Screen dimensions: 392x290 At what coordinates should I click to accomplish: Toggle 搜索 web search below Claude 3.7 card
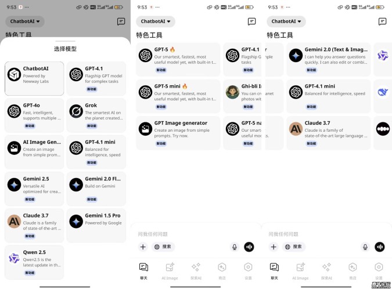click(294, 246)
